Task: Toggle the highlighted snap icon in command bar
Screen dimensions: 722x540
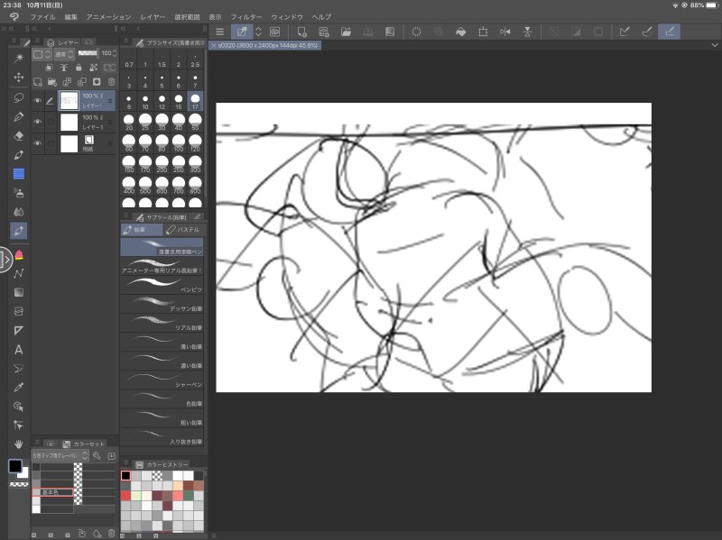Action: point(669,32)
